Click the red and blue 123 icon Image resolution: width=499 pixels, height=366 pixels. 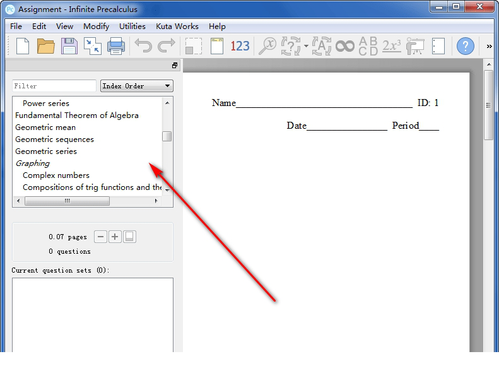pos(240,46)
